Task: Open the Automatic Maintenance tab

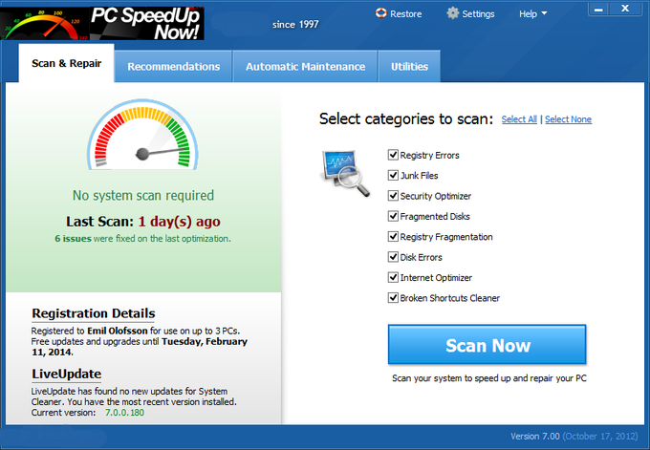Action: click(305, 67)
